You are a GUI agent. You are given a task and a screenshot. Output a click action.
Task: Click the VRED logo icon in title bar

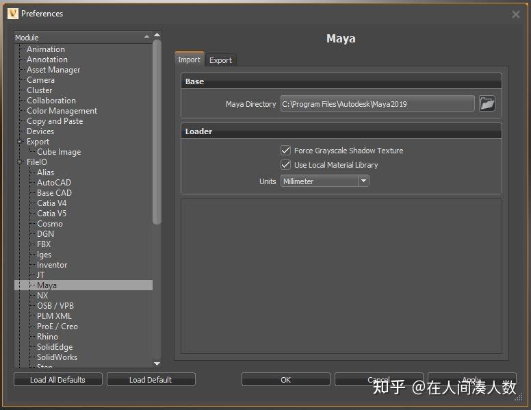point(12,14)
